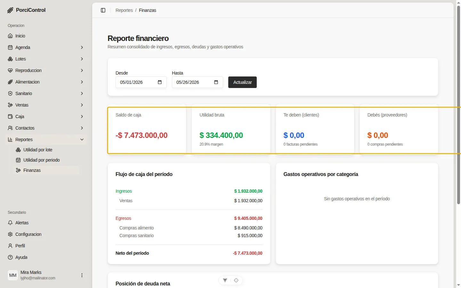Click the Finanzas submenu icon
461x288 pixels.
click(18, 170)
